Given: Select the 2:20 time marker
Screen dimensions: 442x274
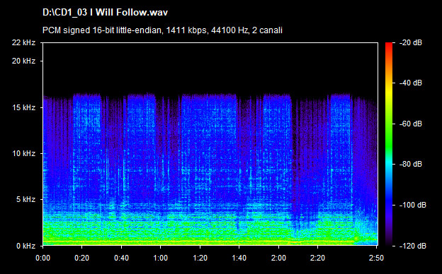Looking at the screenshot, I should pyautogui.click(x=317, y=258).
